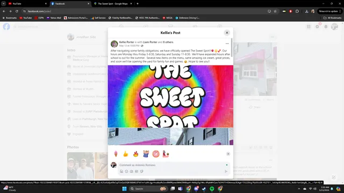This screenshot has height=193, width=344.
Task: Open the Facebook menu grid icon
Action: tap(309, 27)
